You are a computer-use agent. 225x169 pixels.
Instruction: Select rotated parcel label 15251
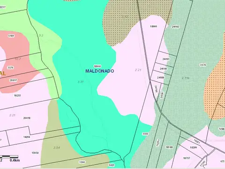[158, 143]
